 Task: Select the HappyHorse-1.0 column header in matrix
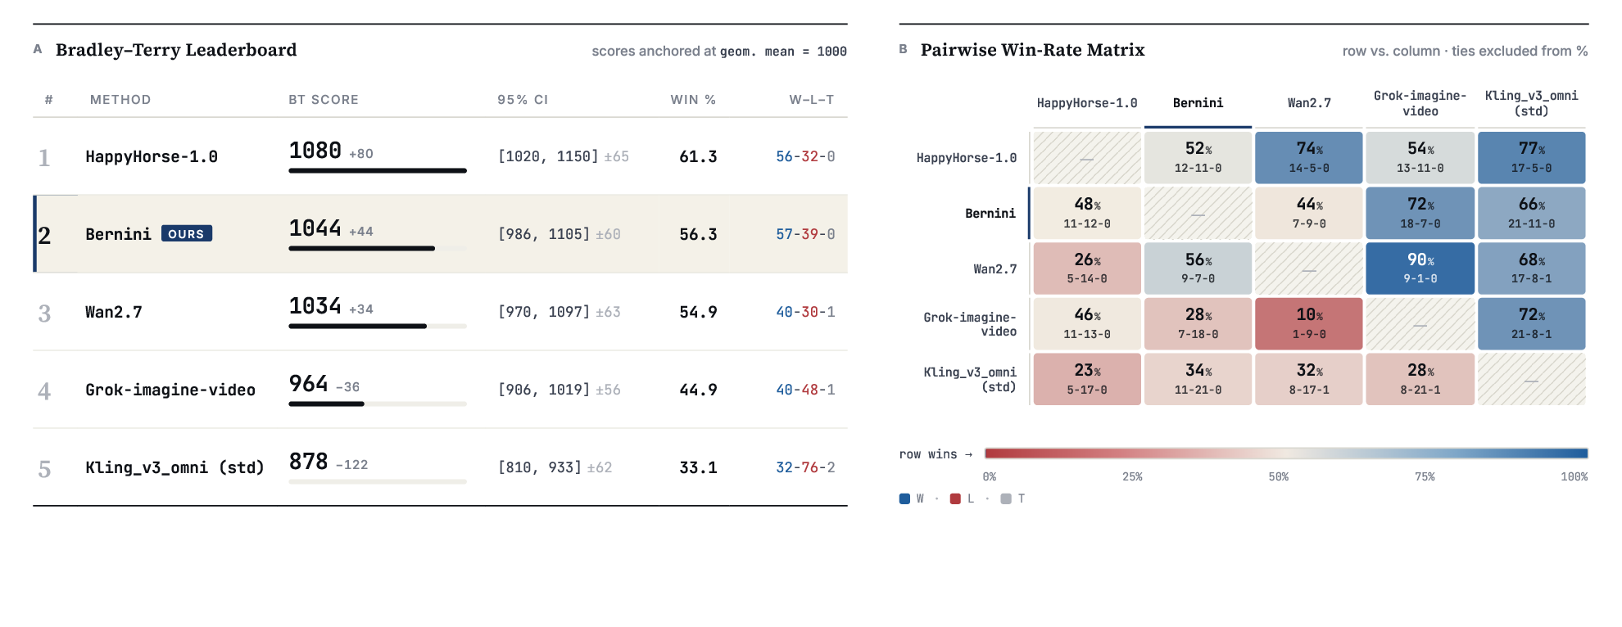pyautogui.click(x=1087, y=103)
